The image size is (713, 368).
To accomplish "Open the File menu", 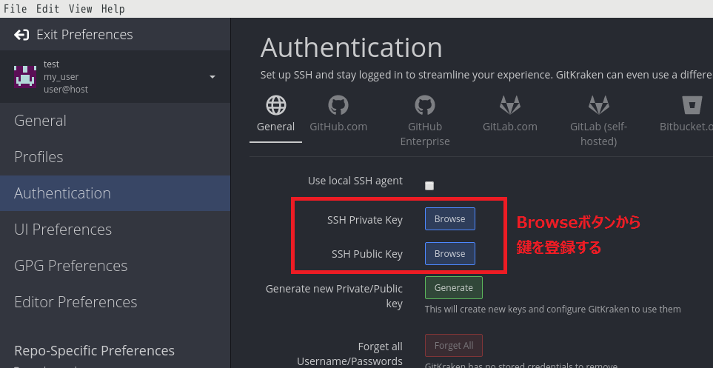I will 15,9.
